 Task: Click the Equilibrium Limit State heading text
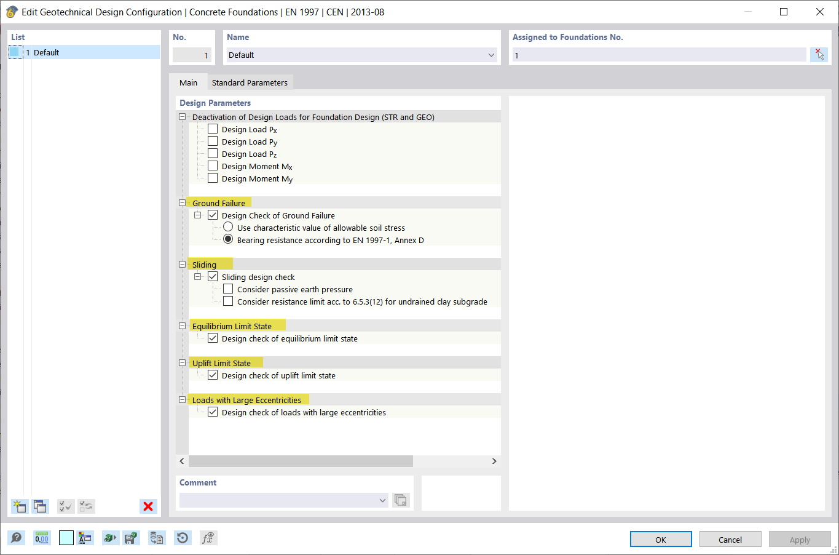pyautogui.click(x=232, y=326)
